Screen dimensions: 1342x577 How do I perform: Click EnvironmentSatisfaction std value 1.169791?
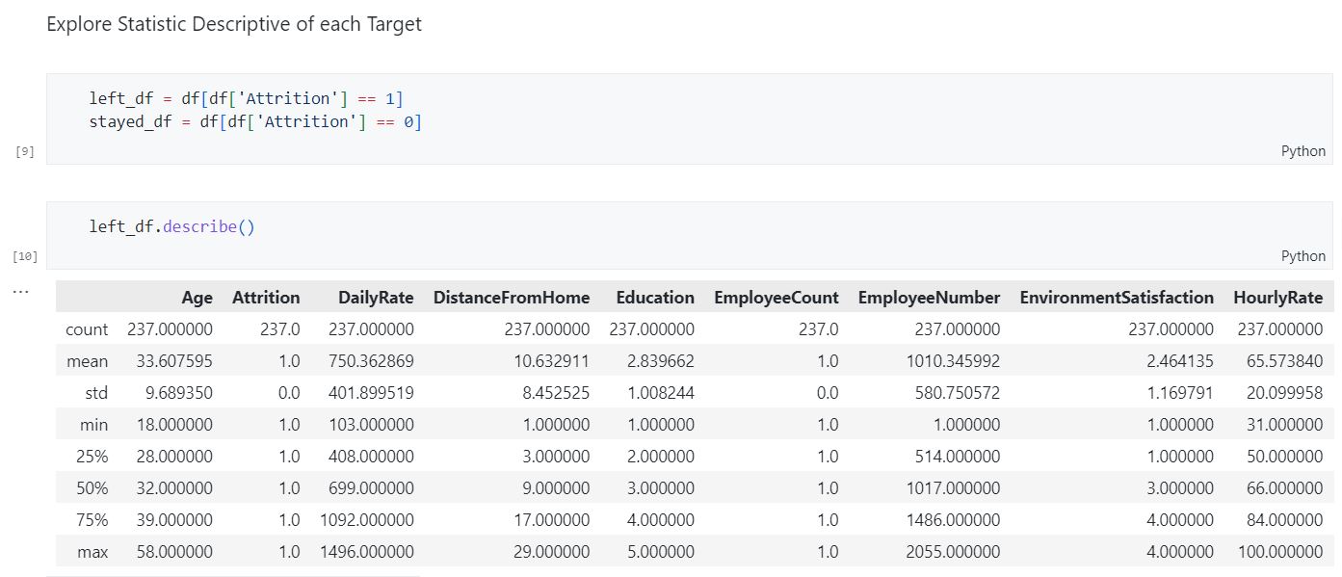(x=1180, y=393)
